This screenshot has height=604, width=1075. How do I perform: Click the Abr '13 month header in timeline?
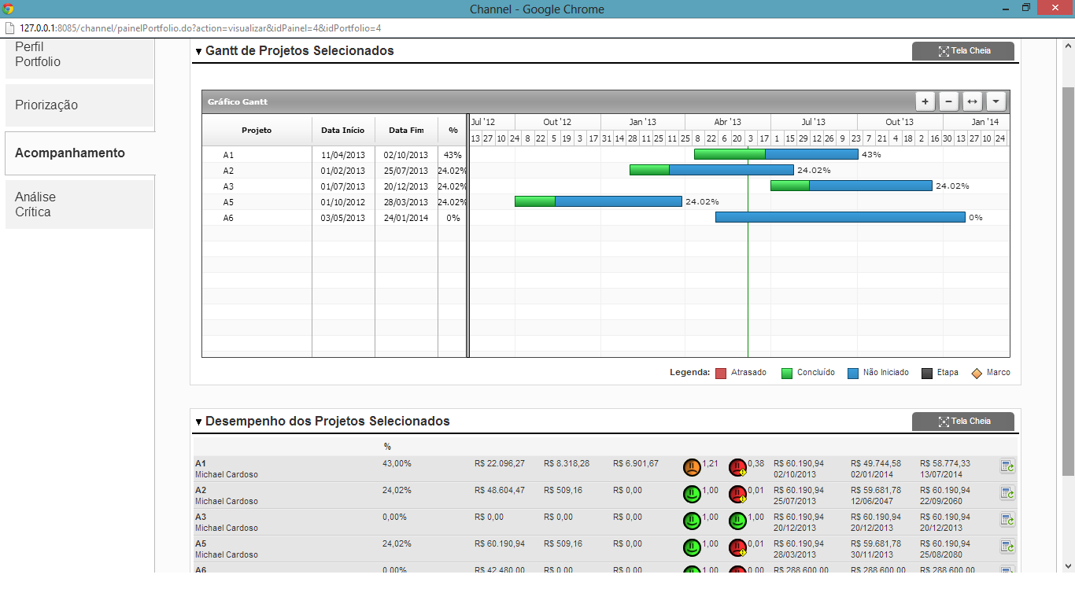(728, 122)
